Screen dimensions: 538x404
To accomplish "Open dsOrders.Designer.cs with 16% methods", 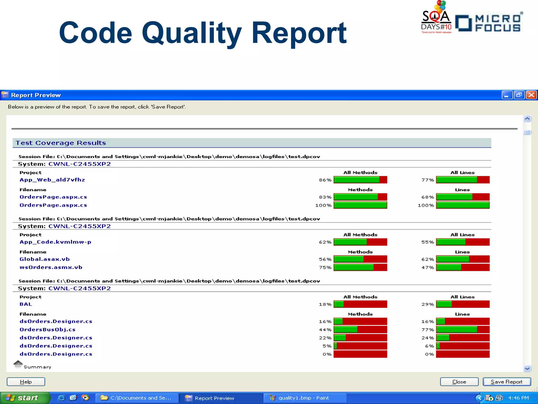I will [56, 321].
